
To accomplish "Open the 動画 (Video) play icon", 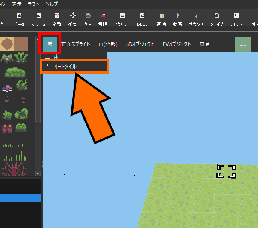I will [177, 19].
